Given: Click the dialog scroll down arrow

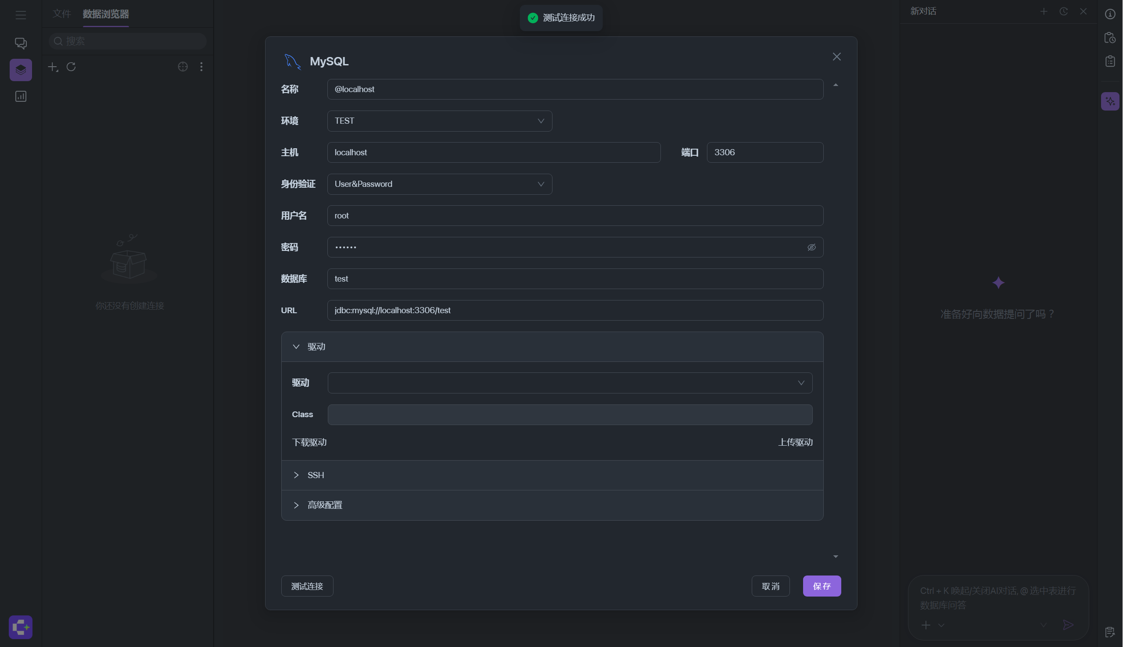Looking at the screenshot, I should 836,556.
